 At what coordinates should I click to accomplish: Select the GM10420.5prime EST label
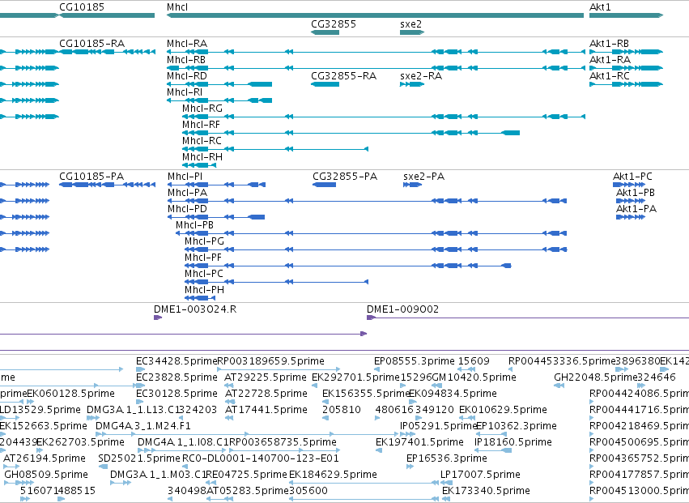pyautogui.click(x=474, y=377)
